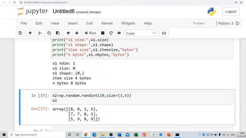Open the View menu

point(55,23)
